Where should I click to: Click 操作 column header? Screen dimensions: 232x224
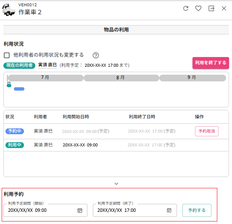pos(199,117)
